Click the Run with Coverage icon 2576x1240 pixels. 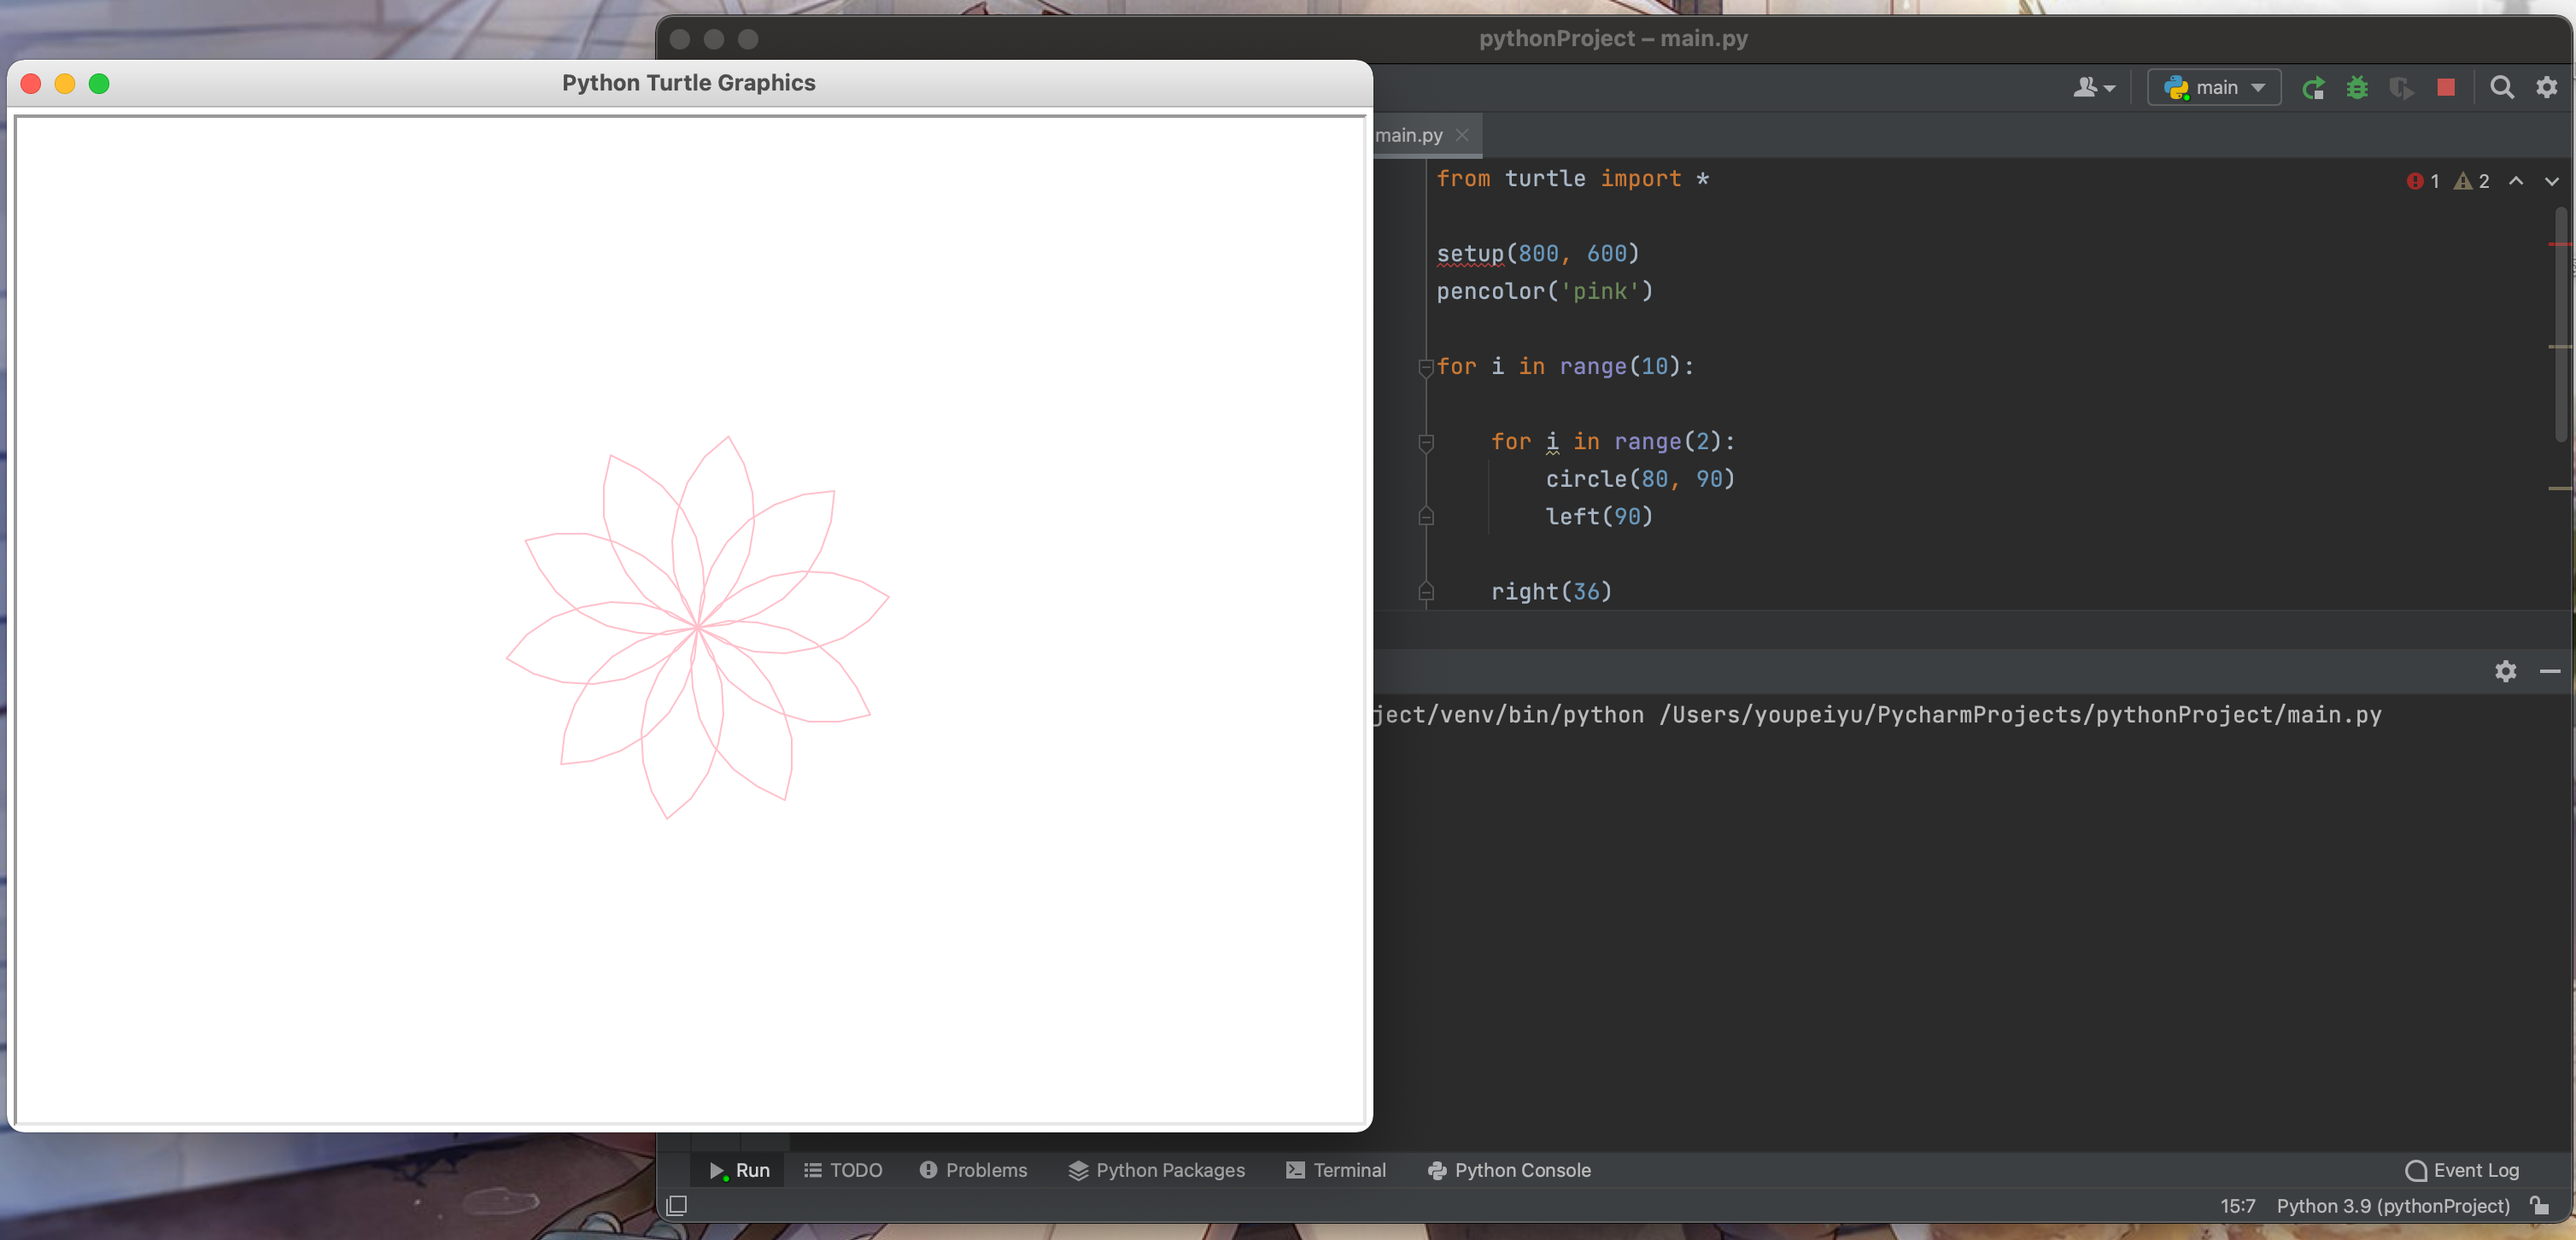click(x=2401, y=88)
